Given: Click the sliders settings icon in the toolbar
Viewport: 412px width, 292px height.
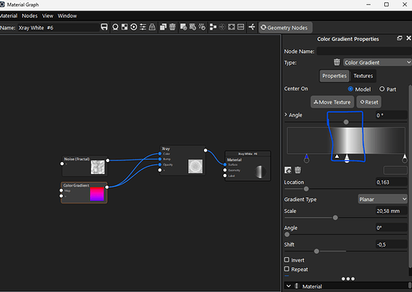Looking at the screenshot, I should [143, 27].
